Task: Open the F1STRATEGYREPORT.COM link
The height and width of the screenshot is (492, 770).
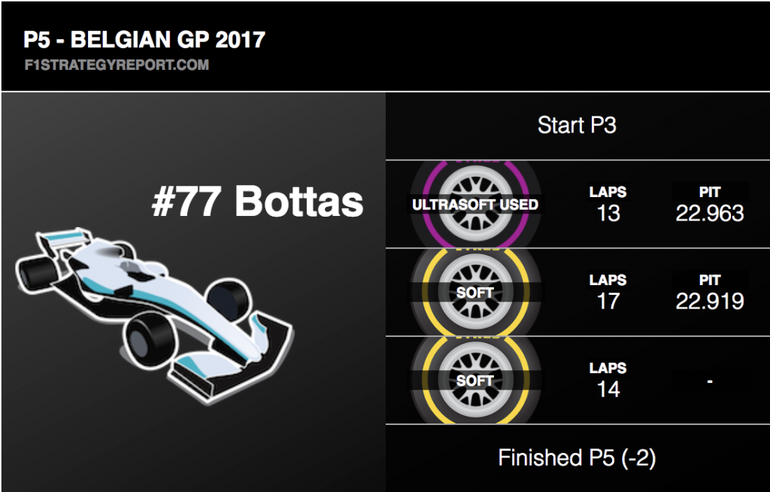Action: click(x=117, y=65)
